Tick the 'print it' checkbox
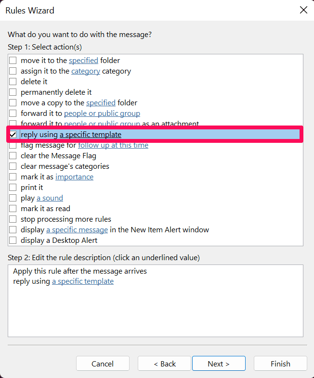This screenshot has height=378, width=314. [13, 188]
